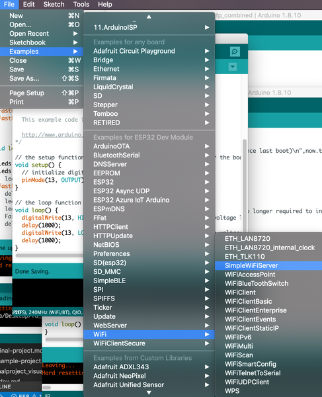Click the scroll-down arrow in examples menu

tap(149, 392)
